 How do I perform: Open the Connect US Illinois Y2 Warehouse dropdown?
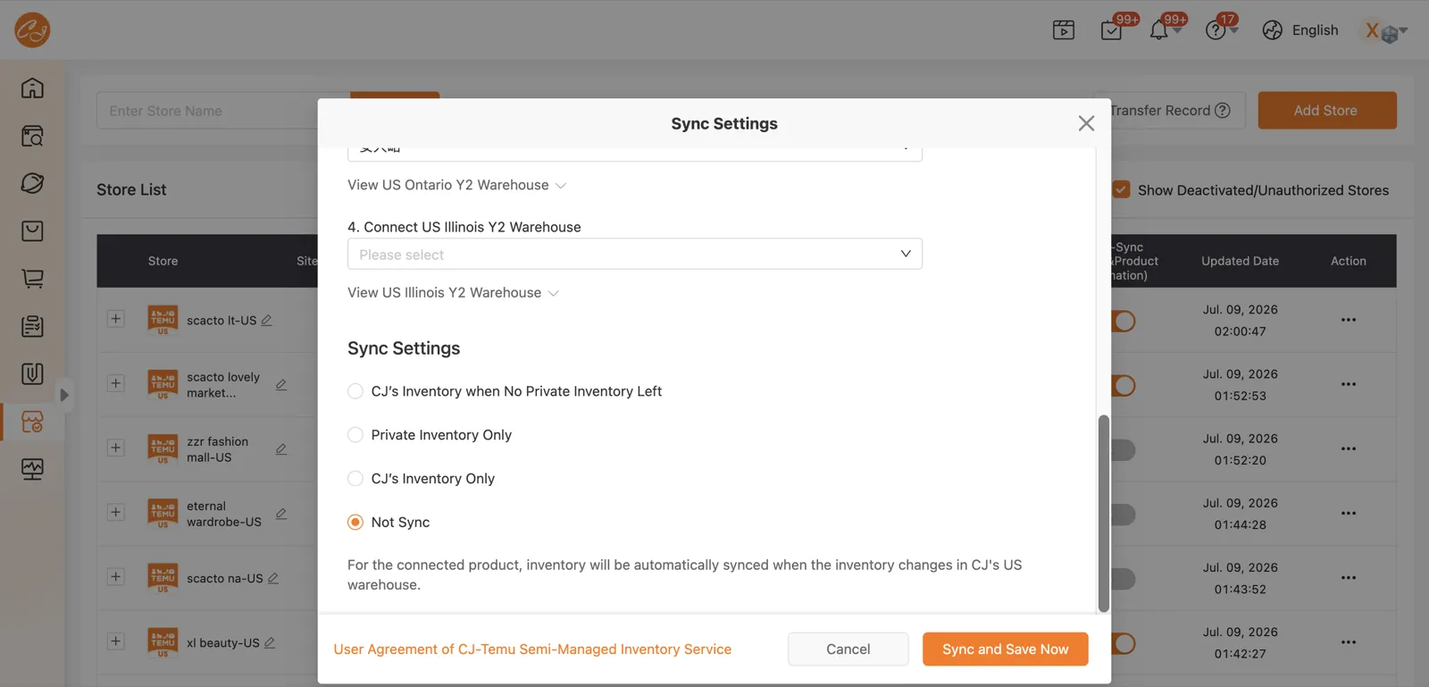[x=635, y=254]
